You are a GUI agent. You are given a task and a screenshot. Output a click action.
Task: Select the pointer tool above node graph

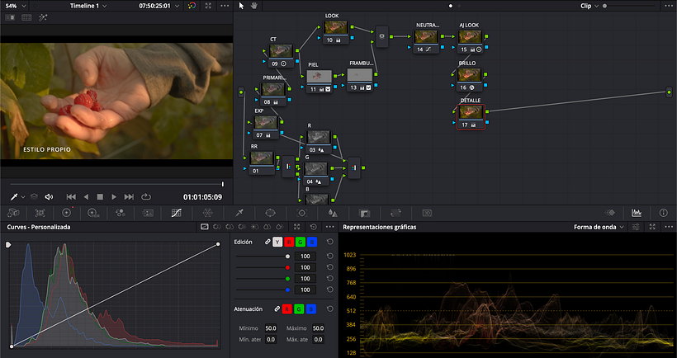[241, 6]
